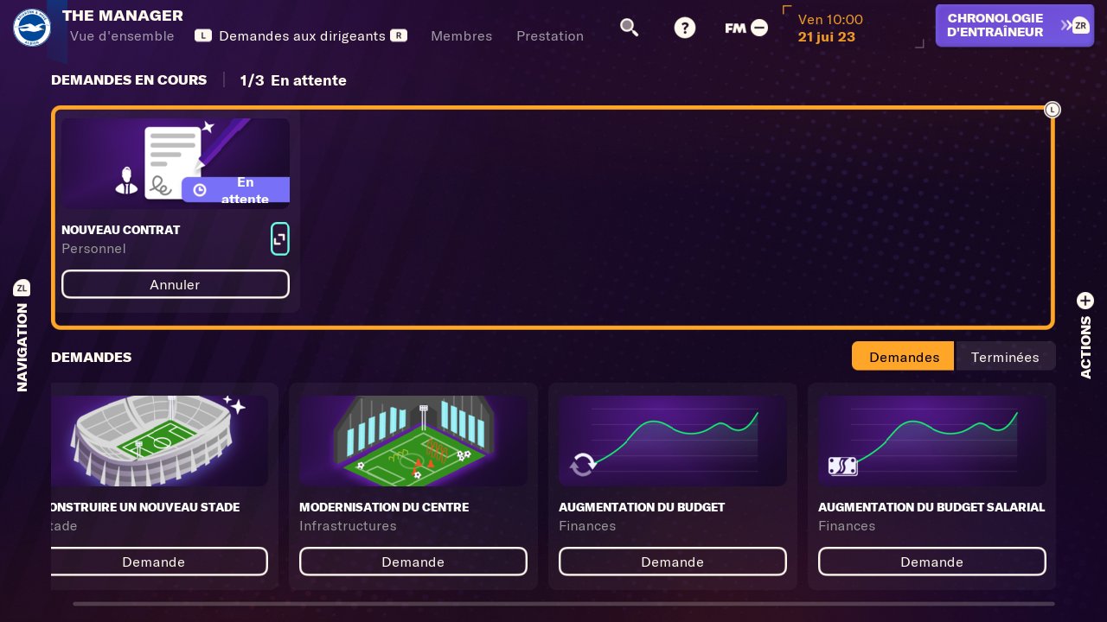Request Augmentation du Budget Salarial
The height and width of the screenshot is (622, 1107).
coord(931,562)
